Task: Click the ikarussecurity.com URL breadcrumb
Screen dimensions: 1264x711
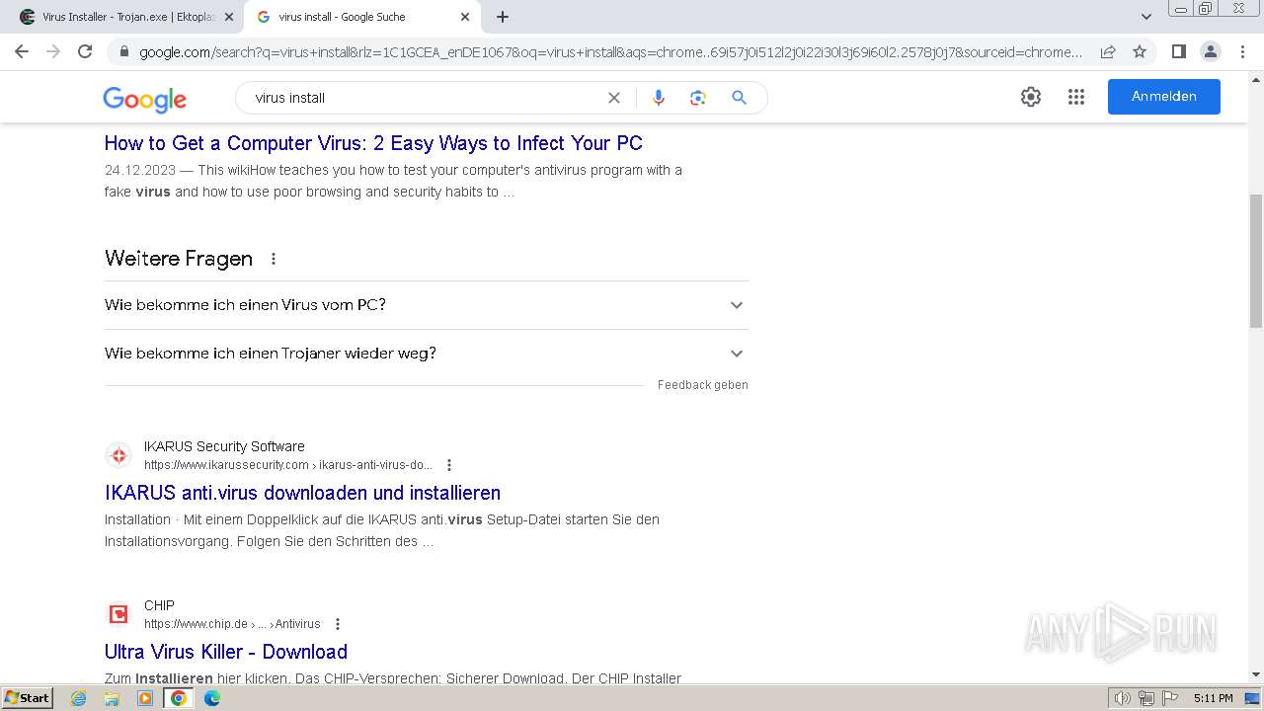Action: pyautogui.click(x=288, y=465)
